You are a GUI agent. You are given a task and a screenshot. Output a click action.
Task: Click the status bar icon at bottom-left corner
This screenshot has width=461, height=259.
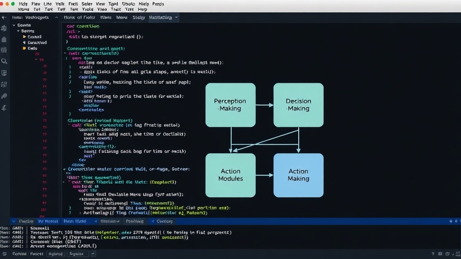pos(5,254)
